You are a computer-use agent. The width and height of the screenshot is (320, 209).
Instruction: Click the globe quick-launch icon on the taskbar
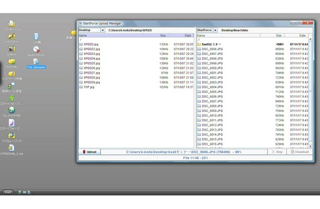20,192
